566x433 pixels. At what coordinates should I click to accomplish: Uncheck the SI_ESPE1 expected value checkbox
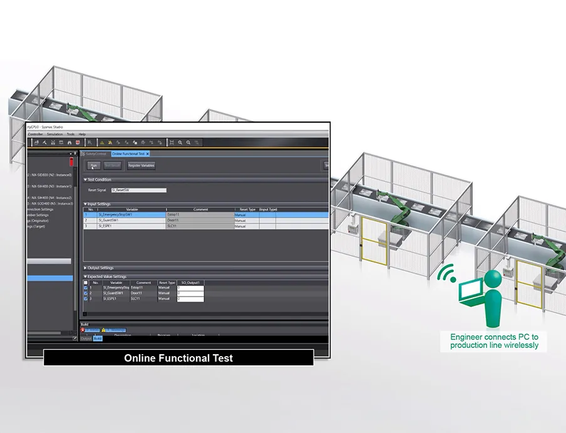click(x=86, y=298)
